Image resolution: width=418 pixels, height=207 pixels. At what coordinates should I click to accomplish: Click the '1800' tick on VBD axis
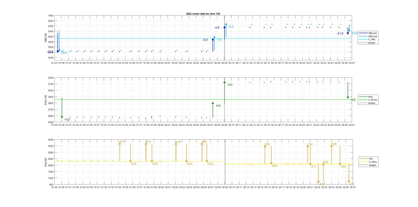tap(51, 16)
